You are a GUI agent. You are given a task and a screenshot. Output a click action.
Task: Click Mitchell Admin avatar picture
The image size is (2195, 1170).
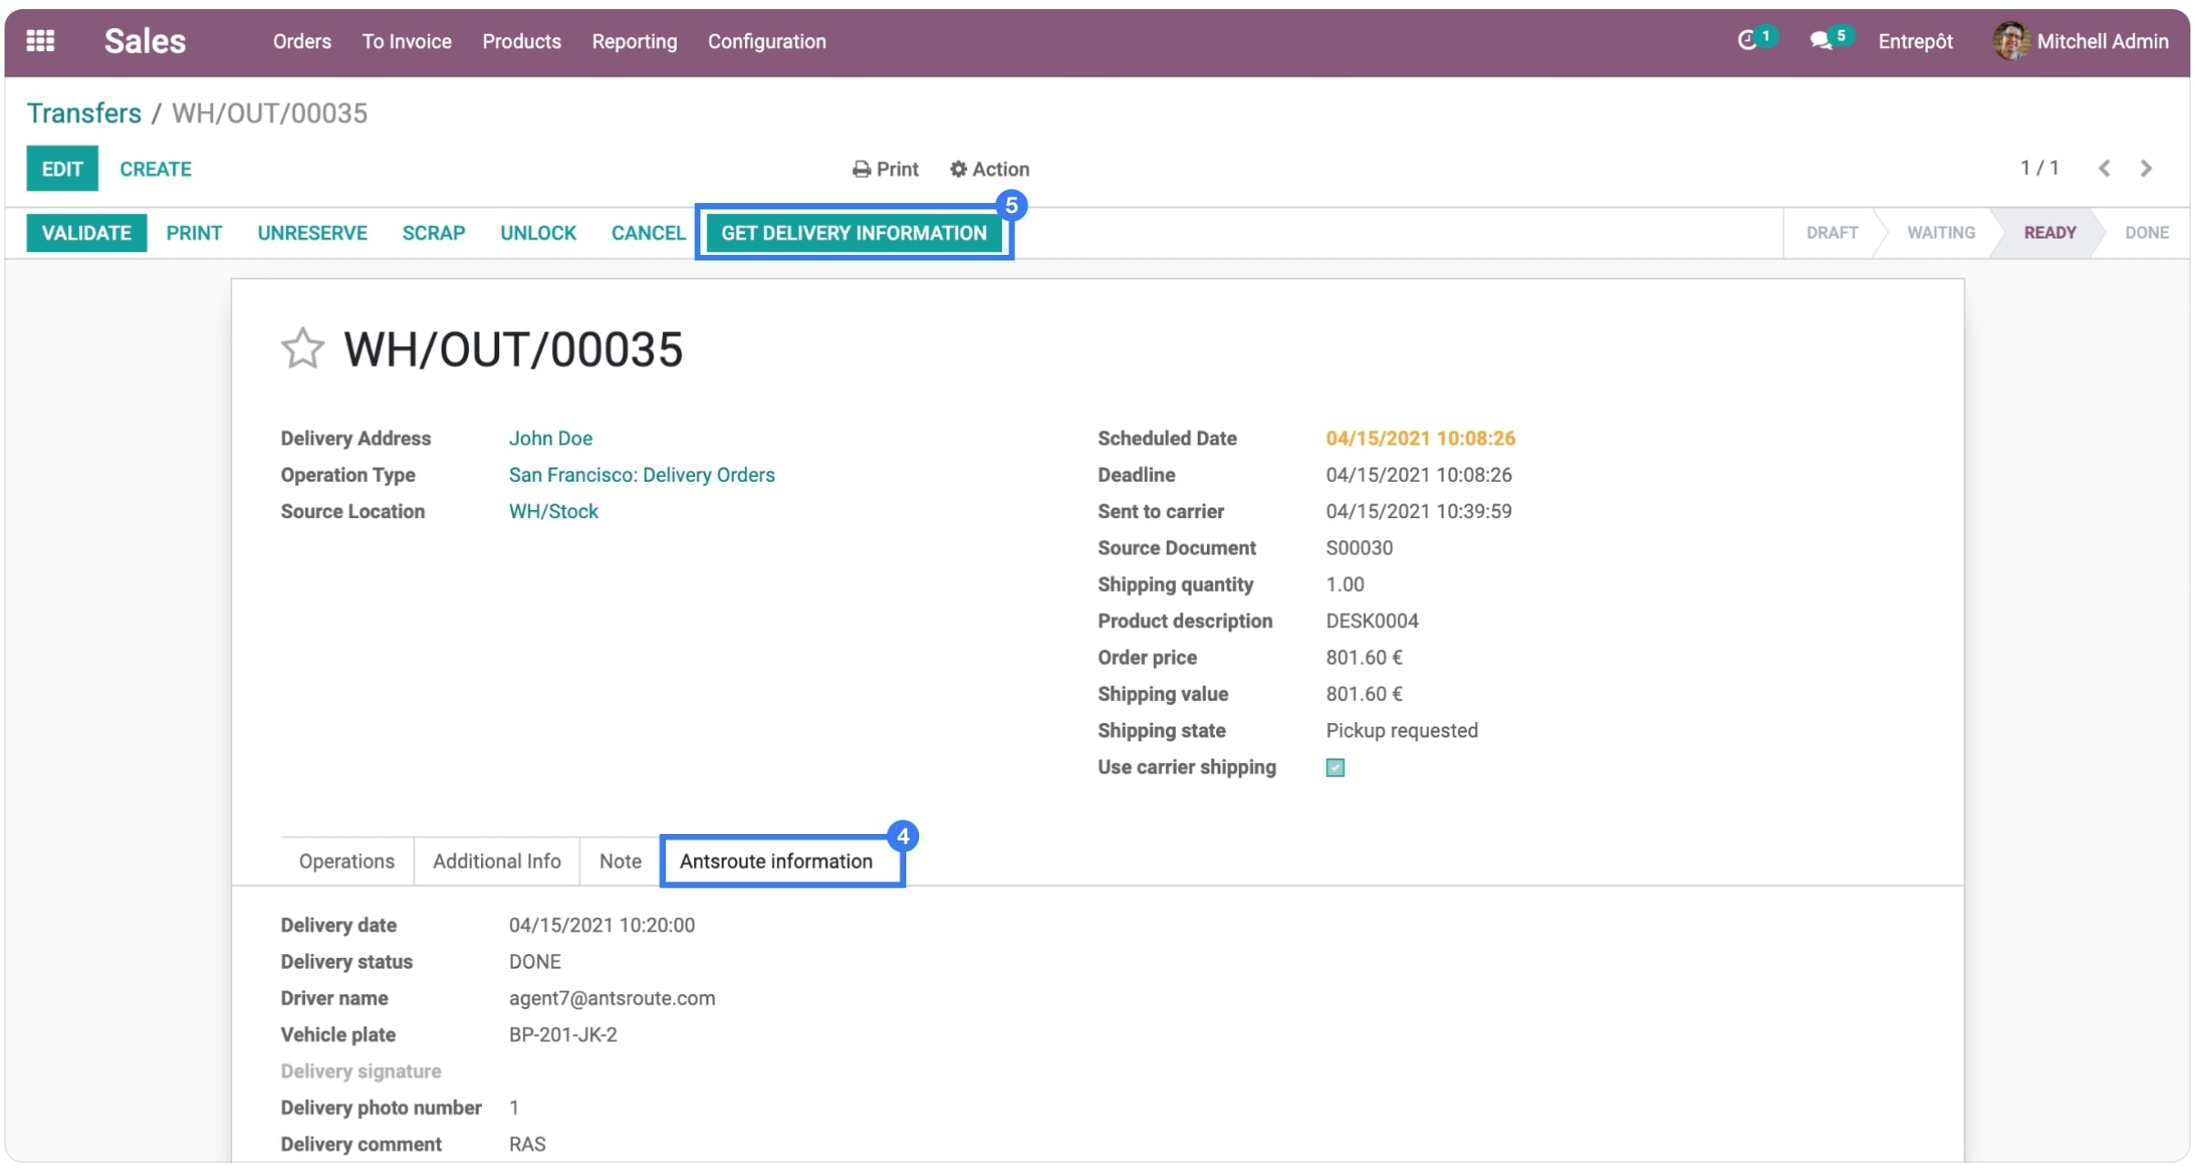[2011, 41]
